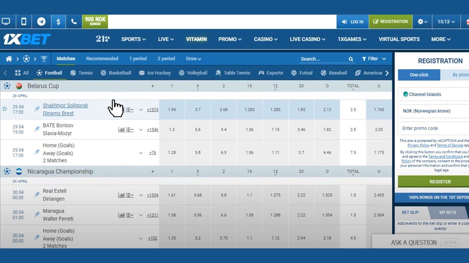The height and width of the screenshot is (263, 469).
Task: Select the 1 period tab
Action: tap(138, 58)
